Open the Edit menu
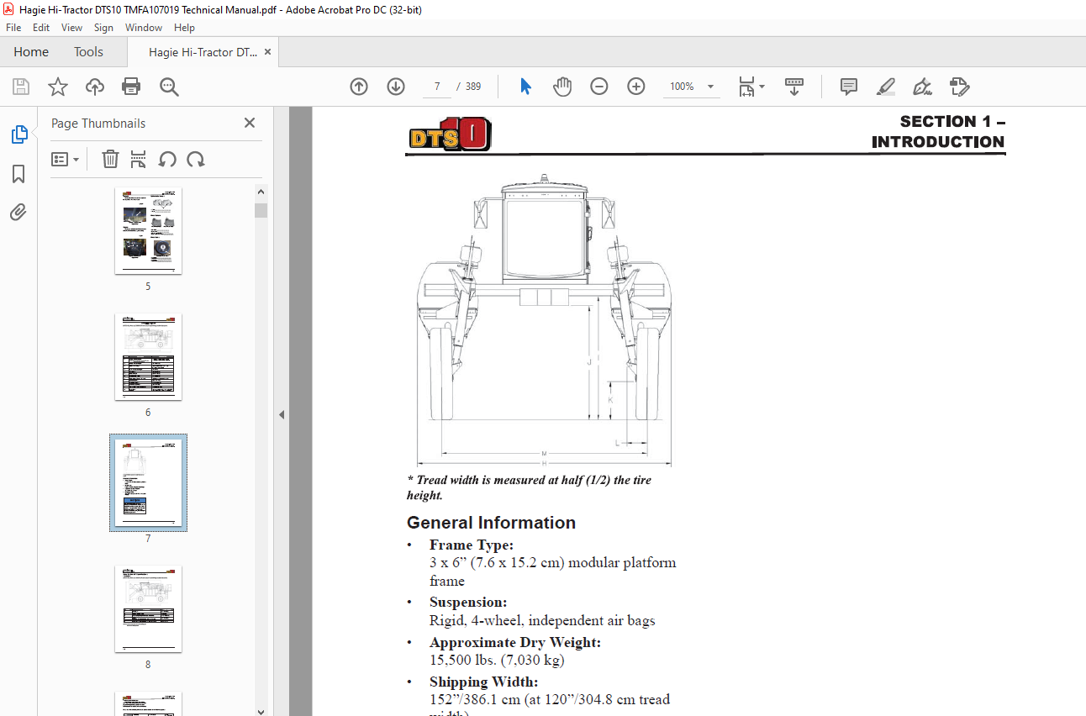1086x716 pixels. click(x=41, y=28)
